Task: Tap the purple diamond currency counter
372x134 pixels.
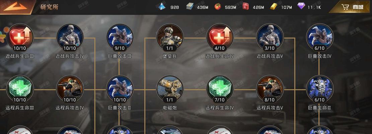Action: coord(309,7)
